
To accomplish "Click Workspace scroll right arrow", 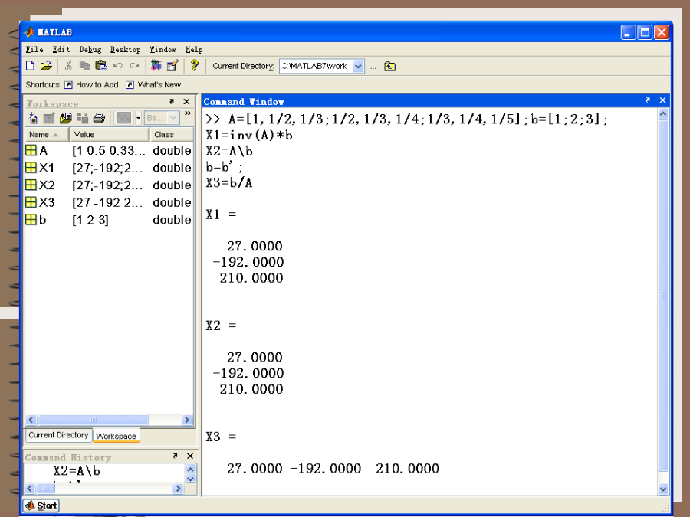I will (187, 420).
